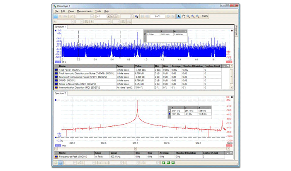Open the frequency range dropdown
Screen dimensions: 291x171
(x=92, y=16)
